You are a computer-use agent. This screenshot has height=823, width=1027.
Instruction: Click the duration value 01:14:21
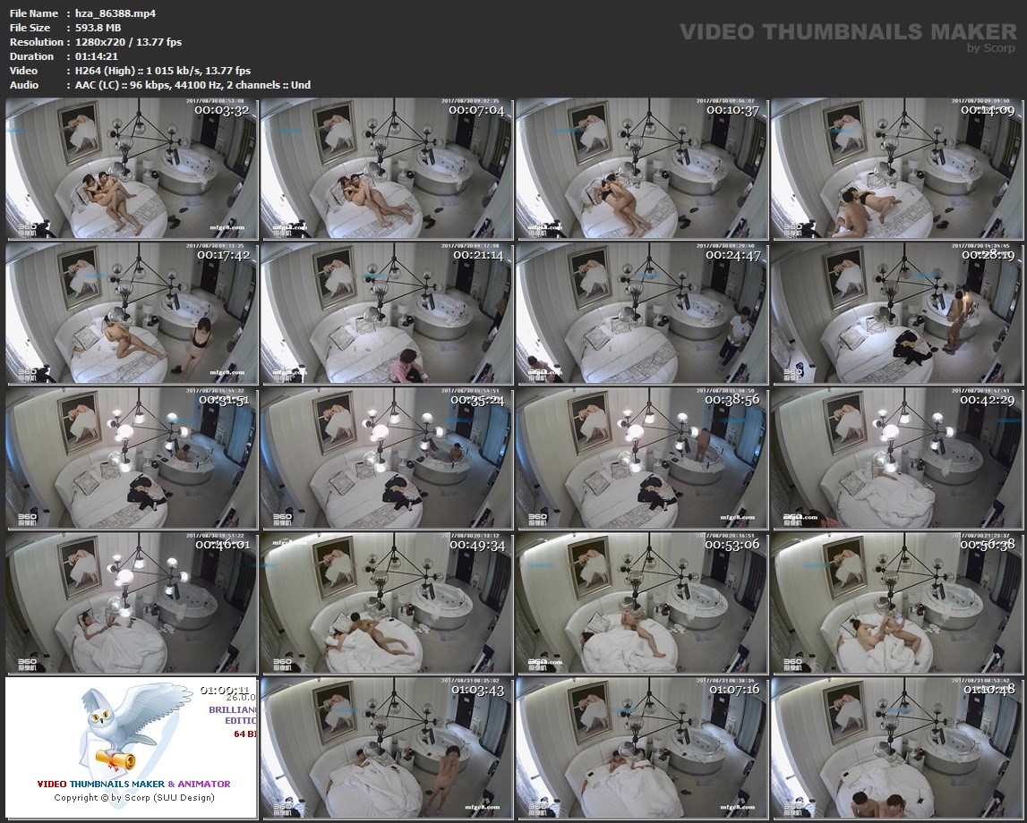pos(97,56)
